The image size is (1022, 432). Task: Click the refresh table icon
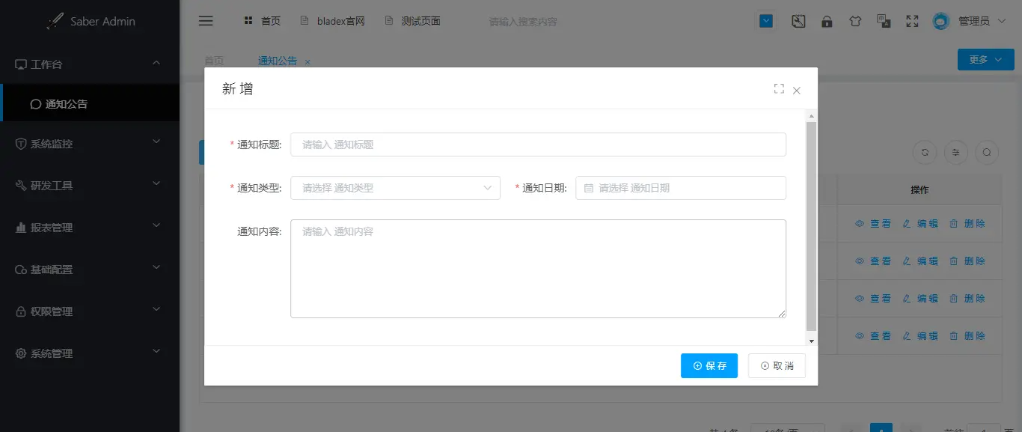coord(925,152)
